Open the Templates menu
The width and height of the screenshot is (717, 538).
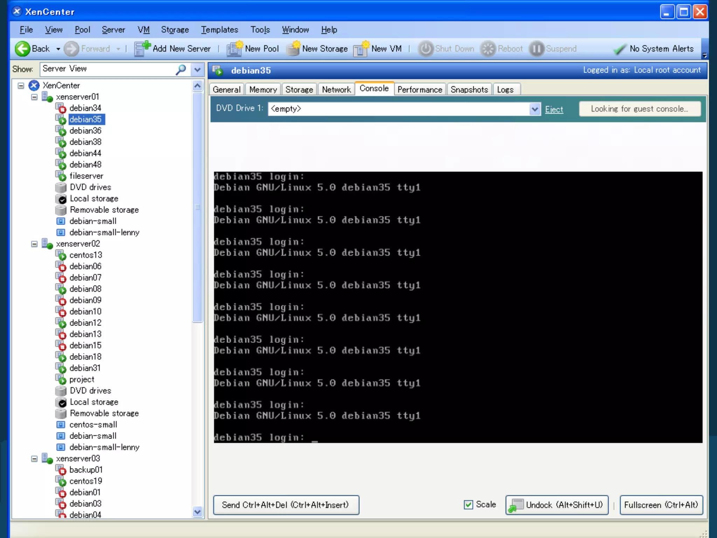219,30
